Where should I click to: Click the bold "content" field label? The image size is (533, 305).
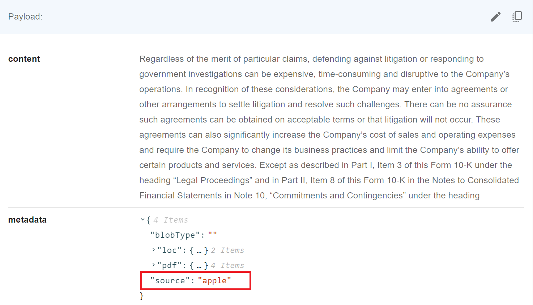[x=24, y=59]
